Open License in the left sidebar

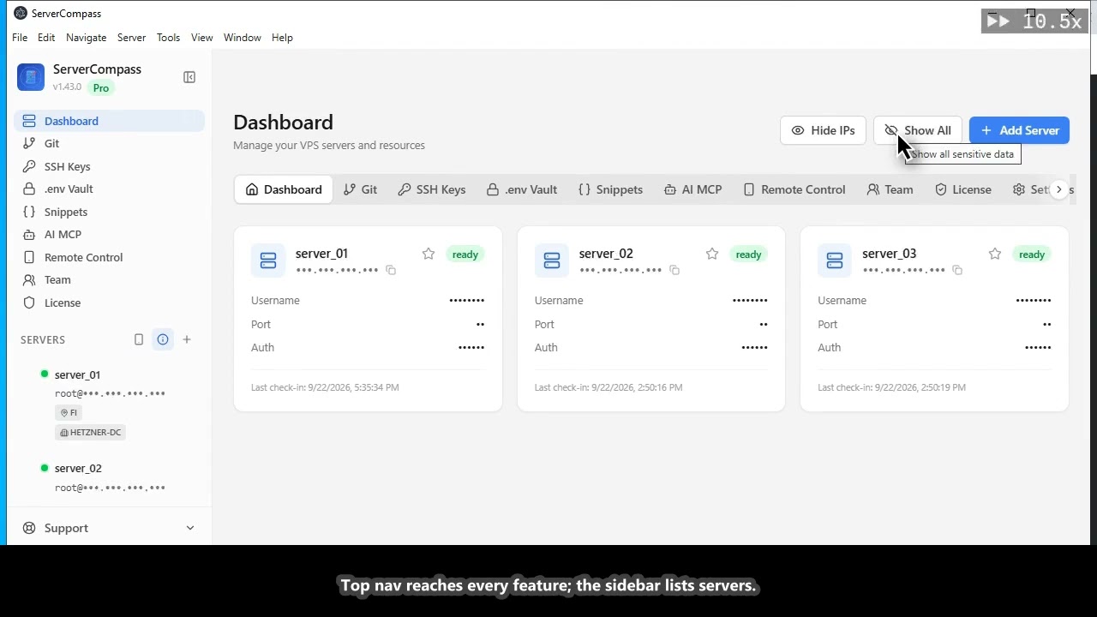(x=109, y=303)
